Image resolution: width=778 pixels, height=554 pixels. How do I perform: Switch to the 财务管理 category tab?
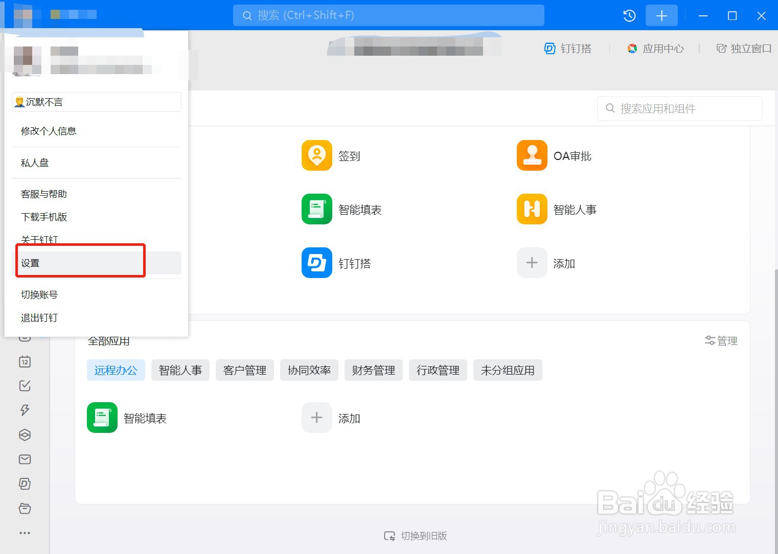(374, 370)
